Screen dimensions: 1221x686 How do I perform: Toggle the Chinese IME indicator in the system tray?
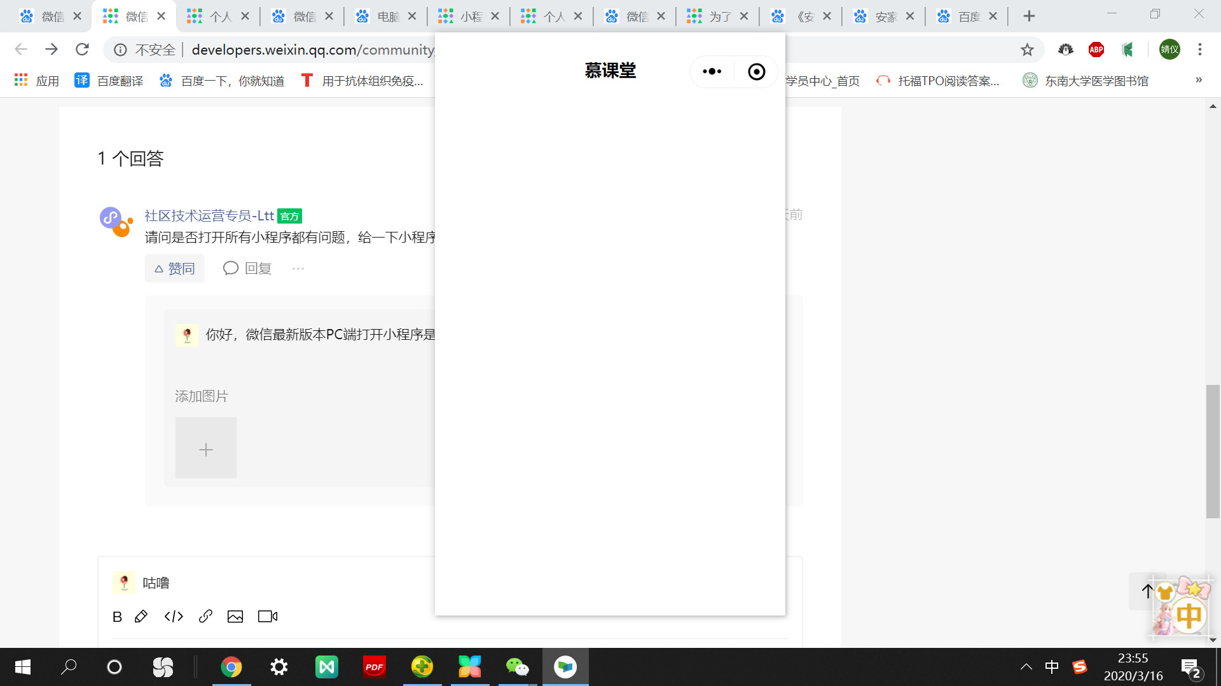point(1052,666)
